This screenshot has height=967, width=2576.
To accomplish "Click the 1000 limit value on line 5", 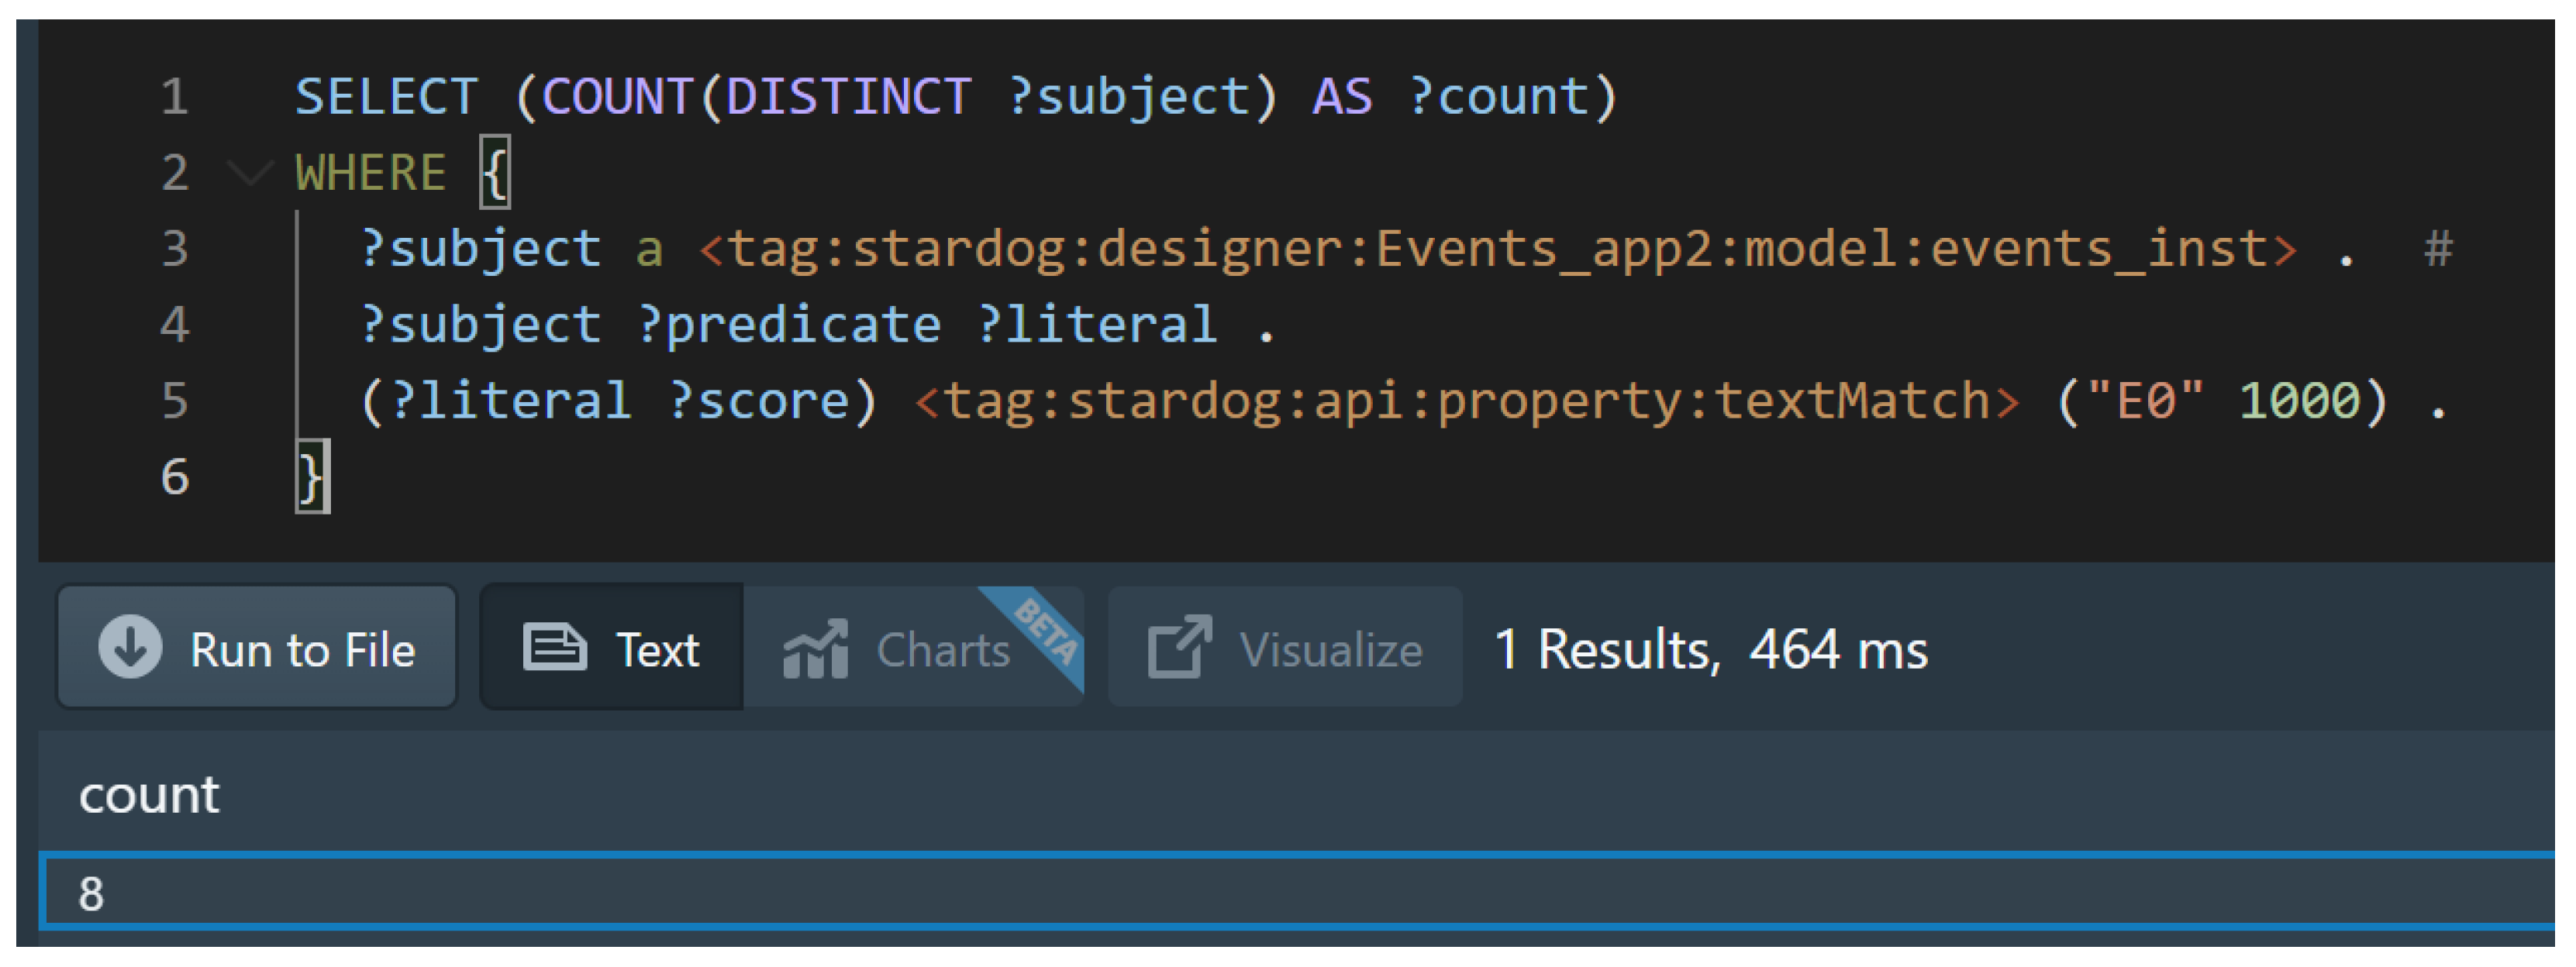I will [2299, 401].
